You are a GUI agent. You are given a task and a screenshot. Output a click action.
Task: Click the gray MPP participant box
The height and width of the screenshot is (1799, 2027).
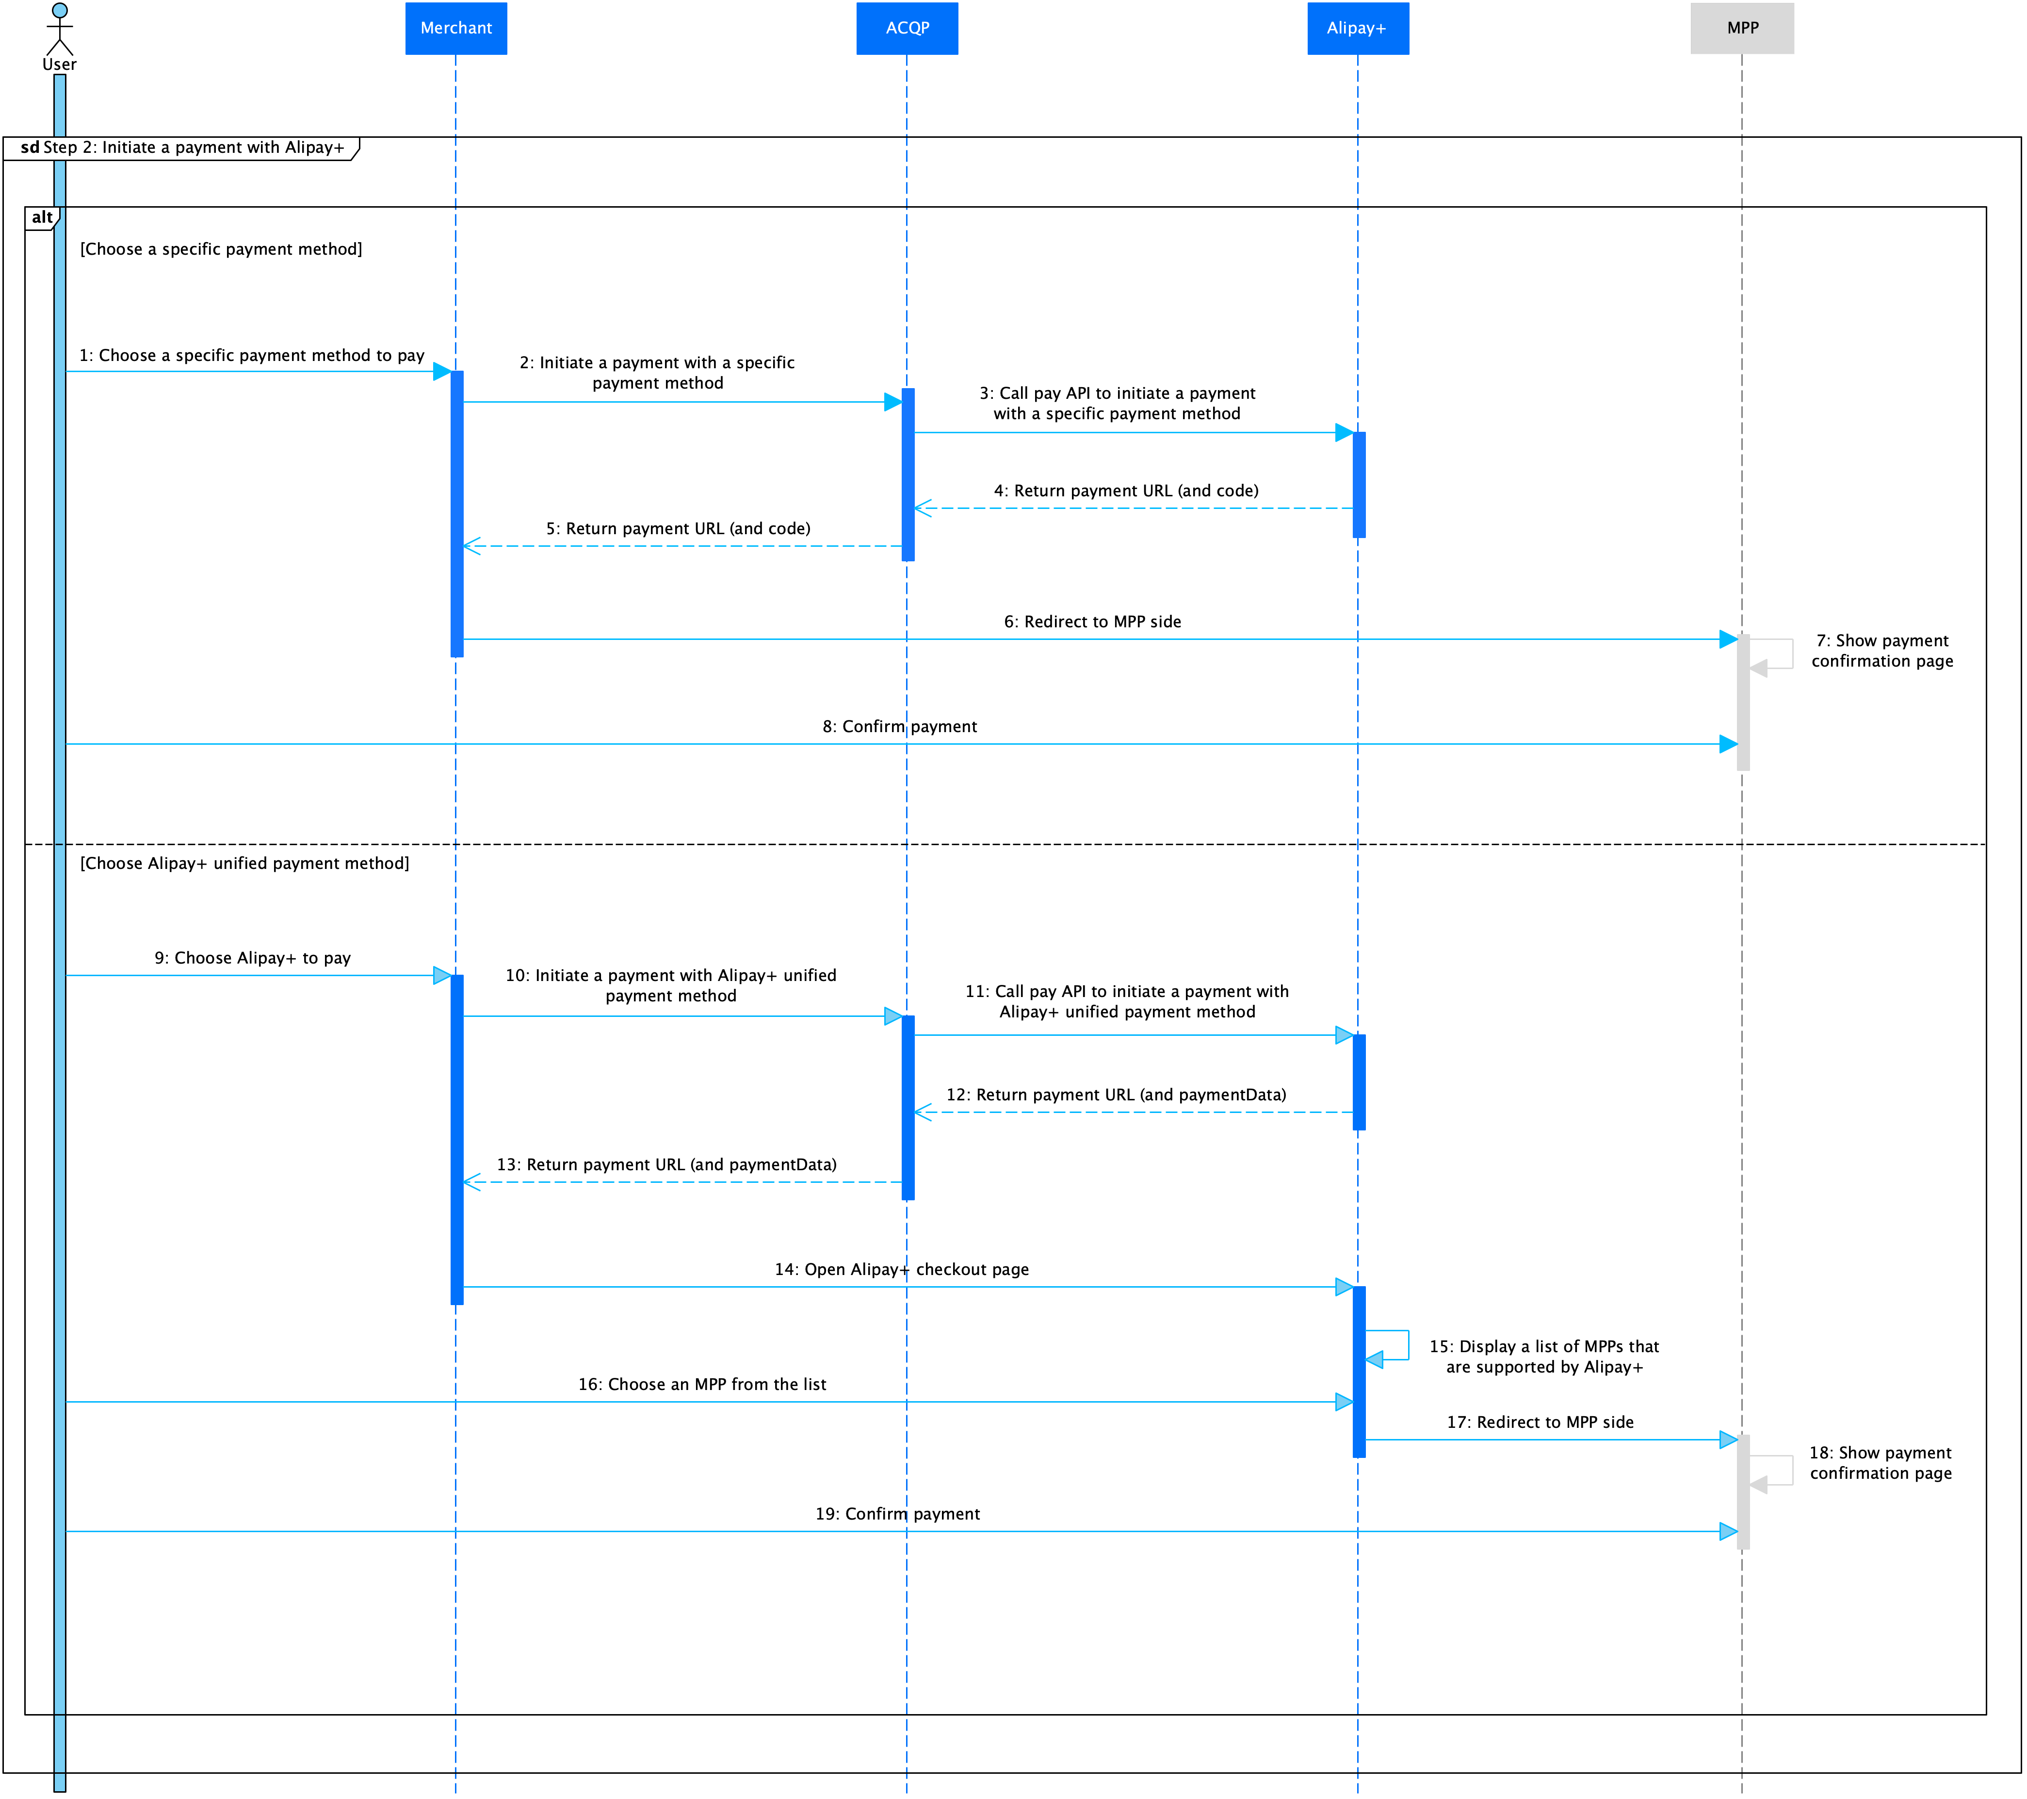pos(1742,28)
